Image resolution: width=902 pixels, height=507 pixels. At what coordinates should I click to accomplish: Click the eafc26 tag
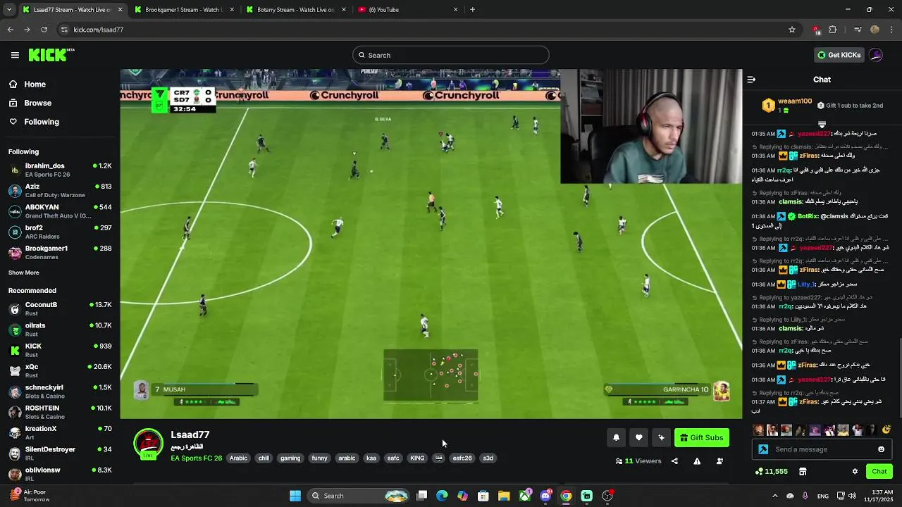pos(462,458)
